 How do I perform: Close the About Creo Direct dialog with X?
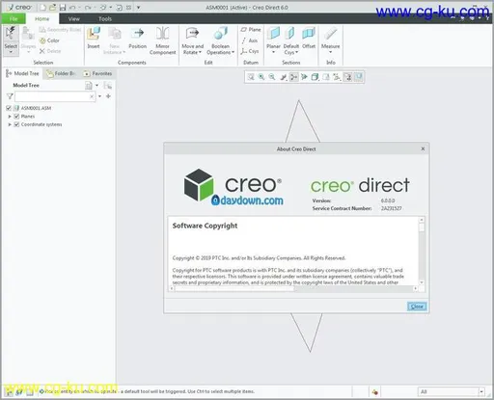tap(423, 148)
